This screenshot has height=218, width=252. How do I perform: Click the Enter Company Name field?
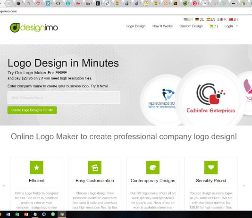click(64, 98)
